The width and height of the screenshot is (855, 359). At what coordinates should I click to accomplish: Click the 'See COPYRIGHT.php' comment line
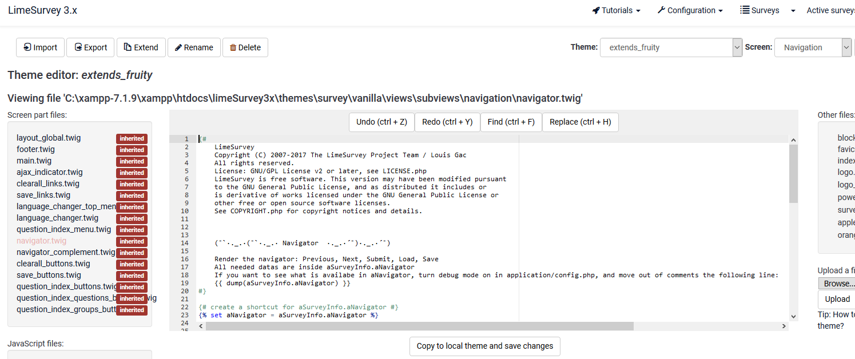point(318,211)
